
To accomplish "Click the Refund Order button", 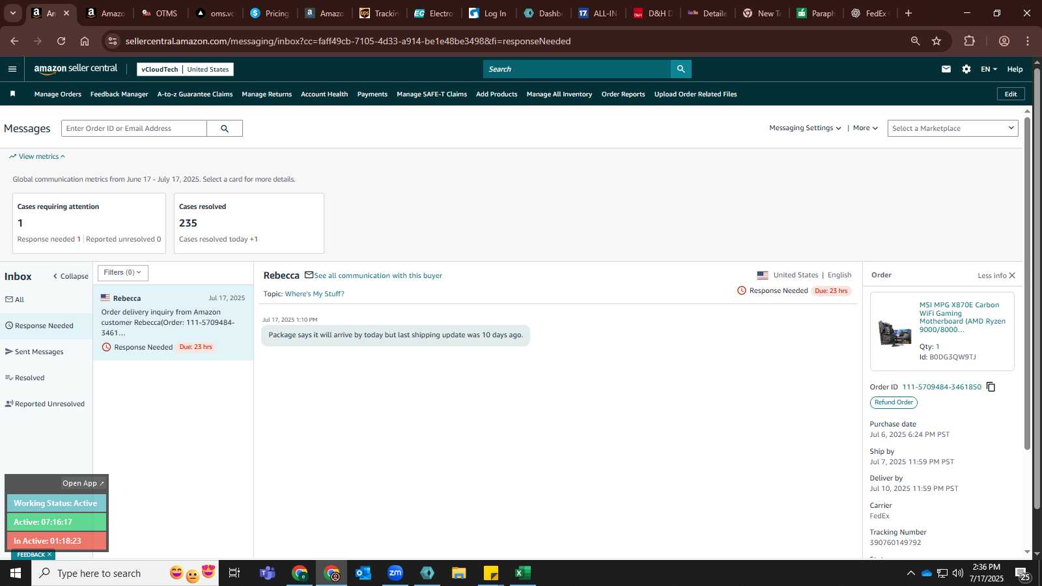I will pos(894,402).
